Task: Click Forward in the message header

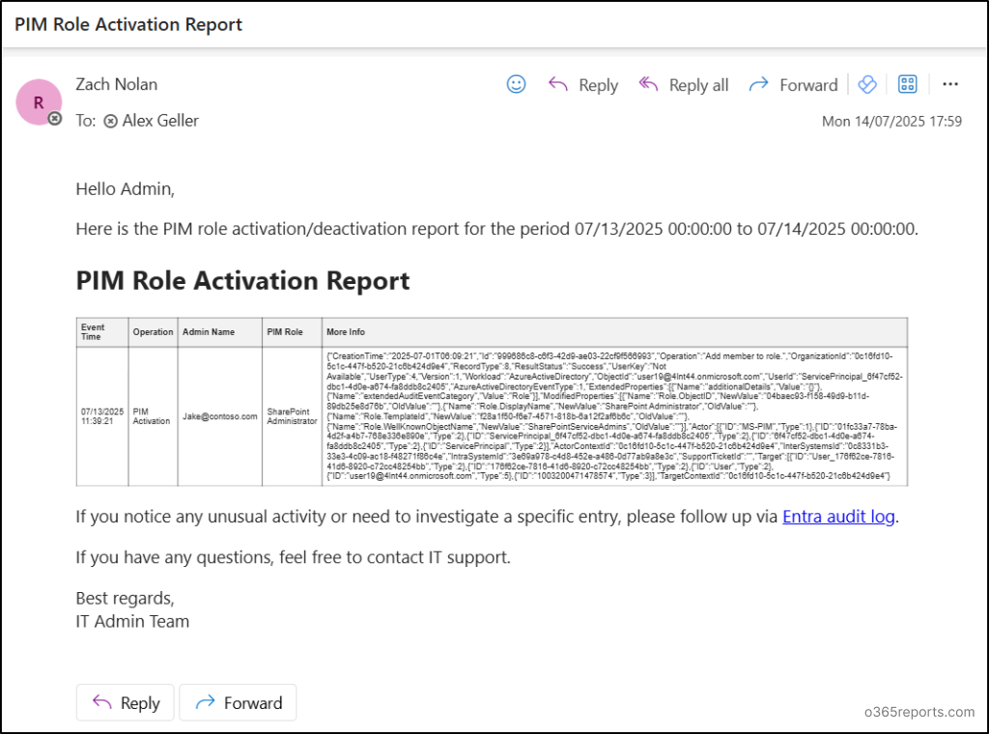Action: click(x=793, y=84)
